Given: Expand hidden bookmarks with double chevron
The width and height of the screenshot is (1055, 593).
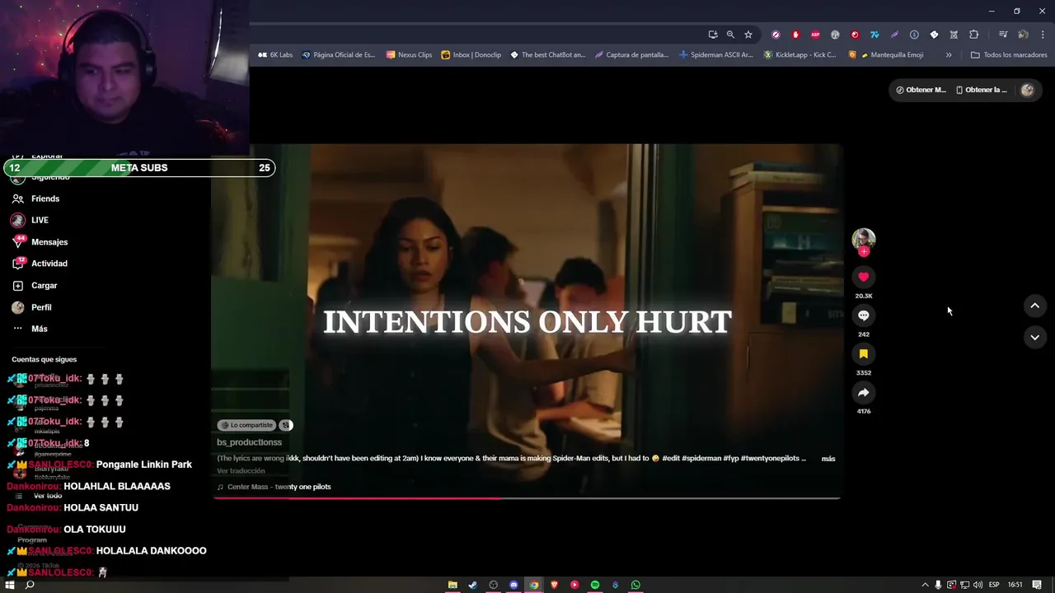Looking at the screenshot, I should (949, 55).
